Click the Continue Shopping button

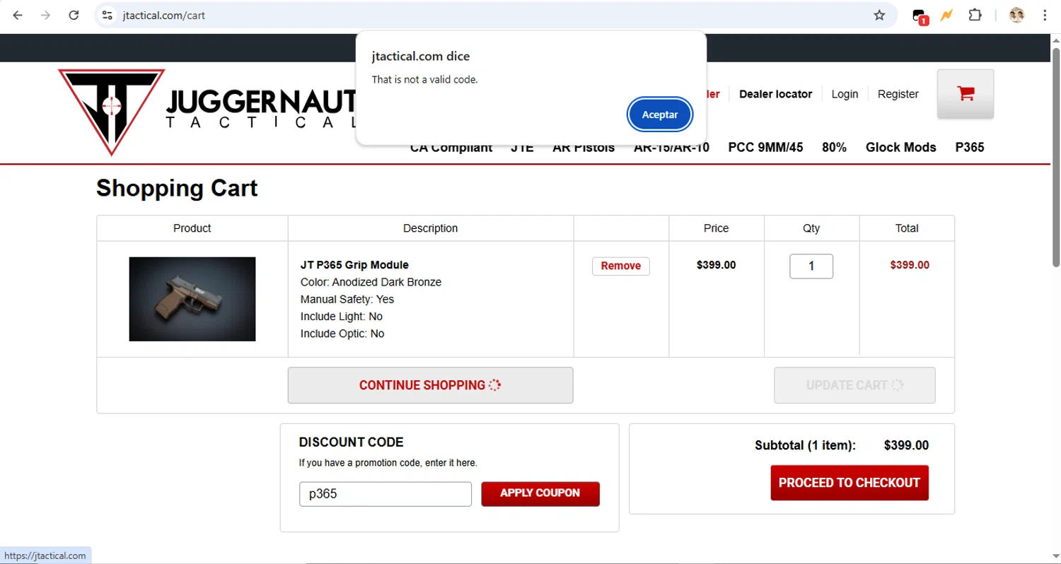[x=430, y=385]
